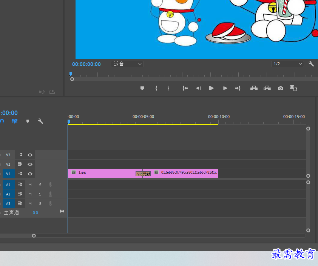This screenshot has height=266, width=318.
Task: Click source monitor play audio icon
Action: [42, 92]
